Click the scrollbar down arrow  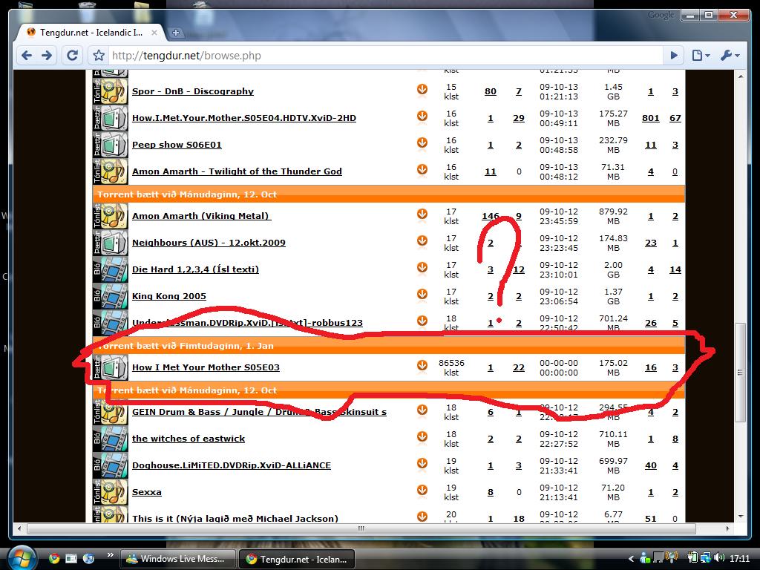(740, 517)
